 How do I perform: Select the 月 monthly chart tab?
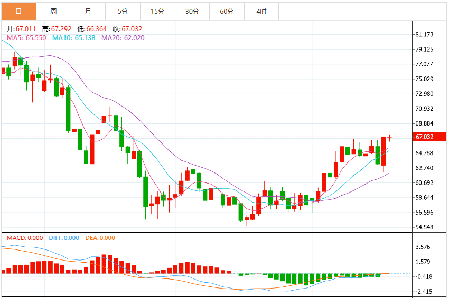[x=88, y=12]
